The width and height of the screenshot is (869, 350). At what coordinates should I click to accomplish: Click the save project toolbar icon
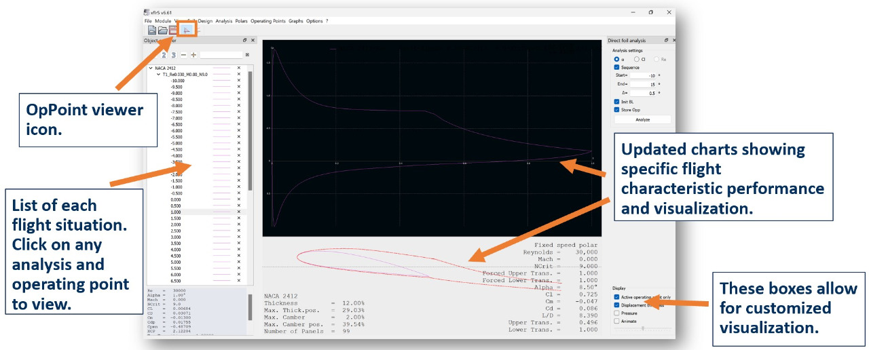[x=173, y=30]
